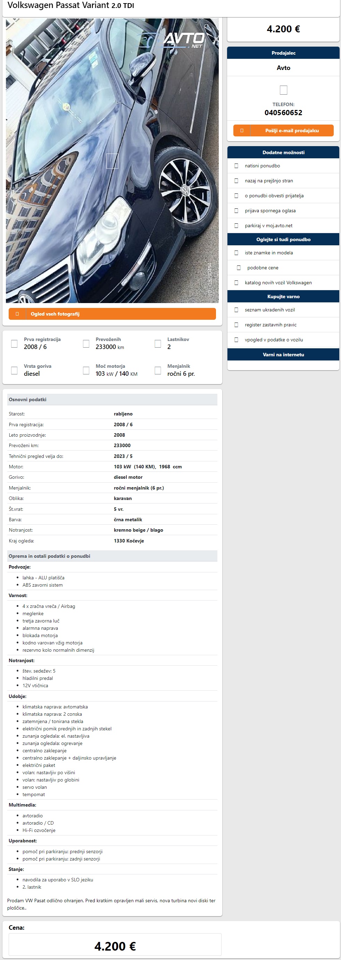Click the Prodajalec section header
The height and width of the screenshot is (960, 341).
(283, 53)
